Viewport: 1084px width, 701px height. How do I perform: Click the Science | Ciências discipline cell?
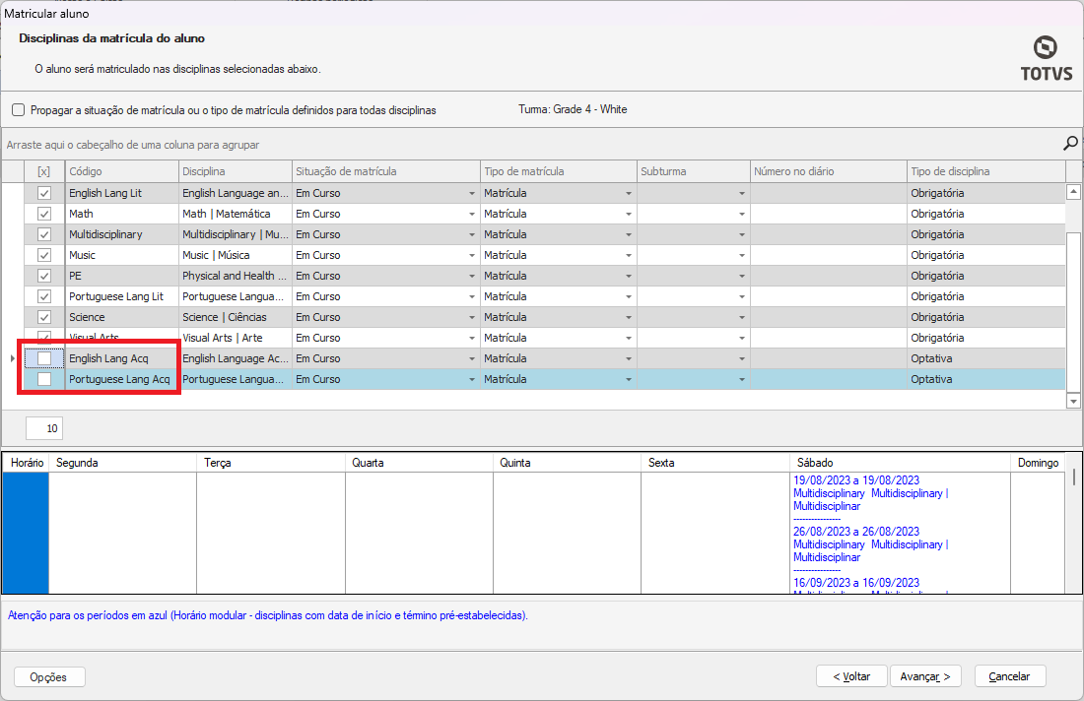[x=236, y=318]
